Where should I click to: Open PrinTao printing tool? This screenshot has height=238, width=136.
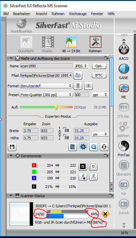point(124,146)
